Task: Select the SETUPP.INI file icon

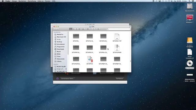Action: (x=90, y=59)
